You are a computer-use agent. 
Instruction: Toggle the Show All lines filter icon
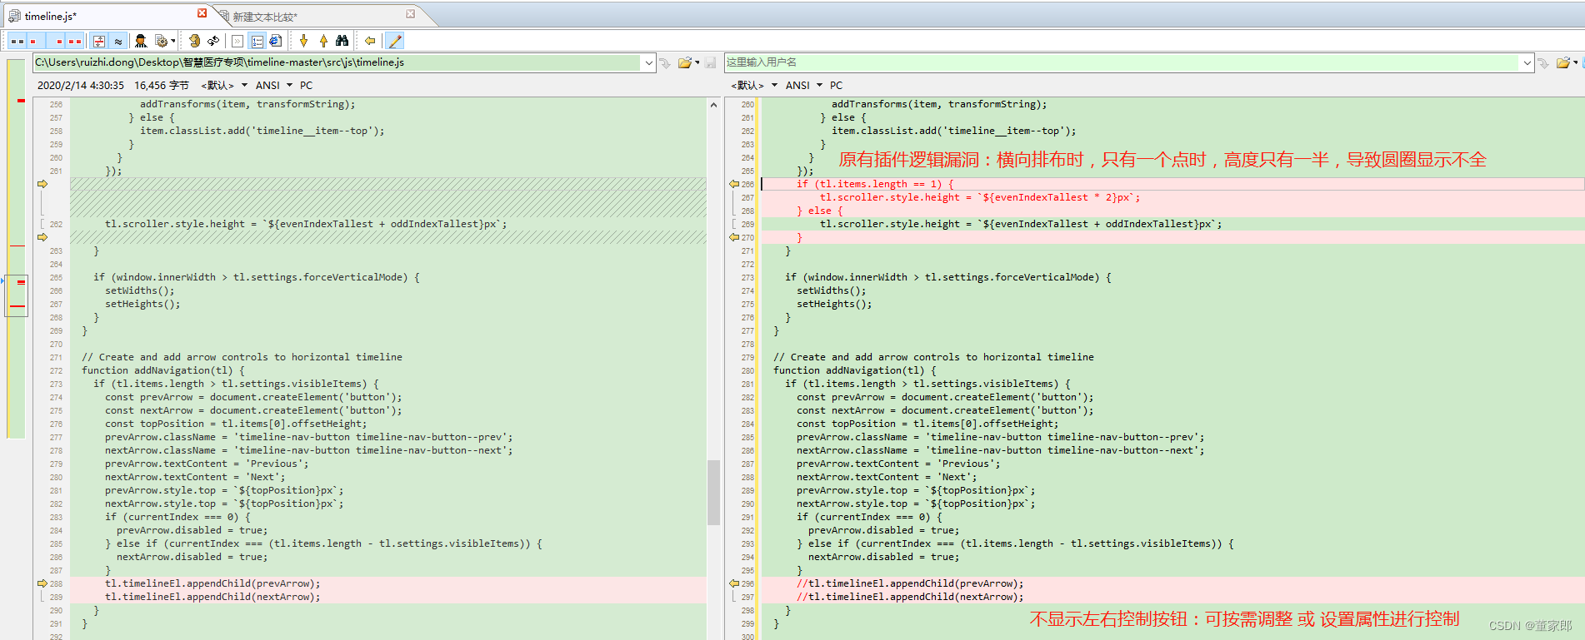17,41
